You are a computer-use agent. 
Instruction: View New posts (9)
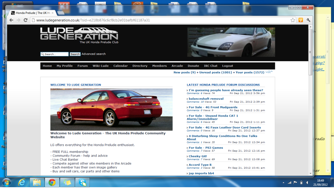coord(184,73)
